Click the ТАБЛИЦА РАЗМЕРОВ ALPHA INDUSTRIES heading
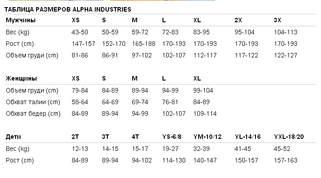 pyautogui.click(x=68, y=9)
